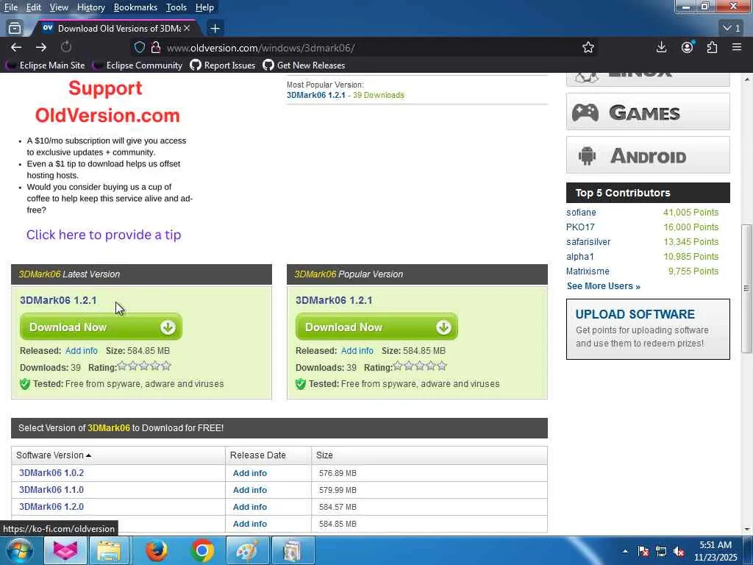Open the Windows Start menu
The width and height of the screenshot is (753, 565).
tap(19, 550)
